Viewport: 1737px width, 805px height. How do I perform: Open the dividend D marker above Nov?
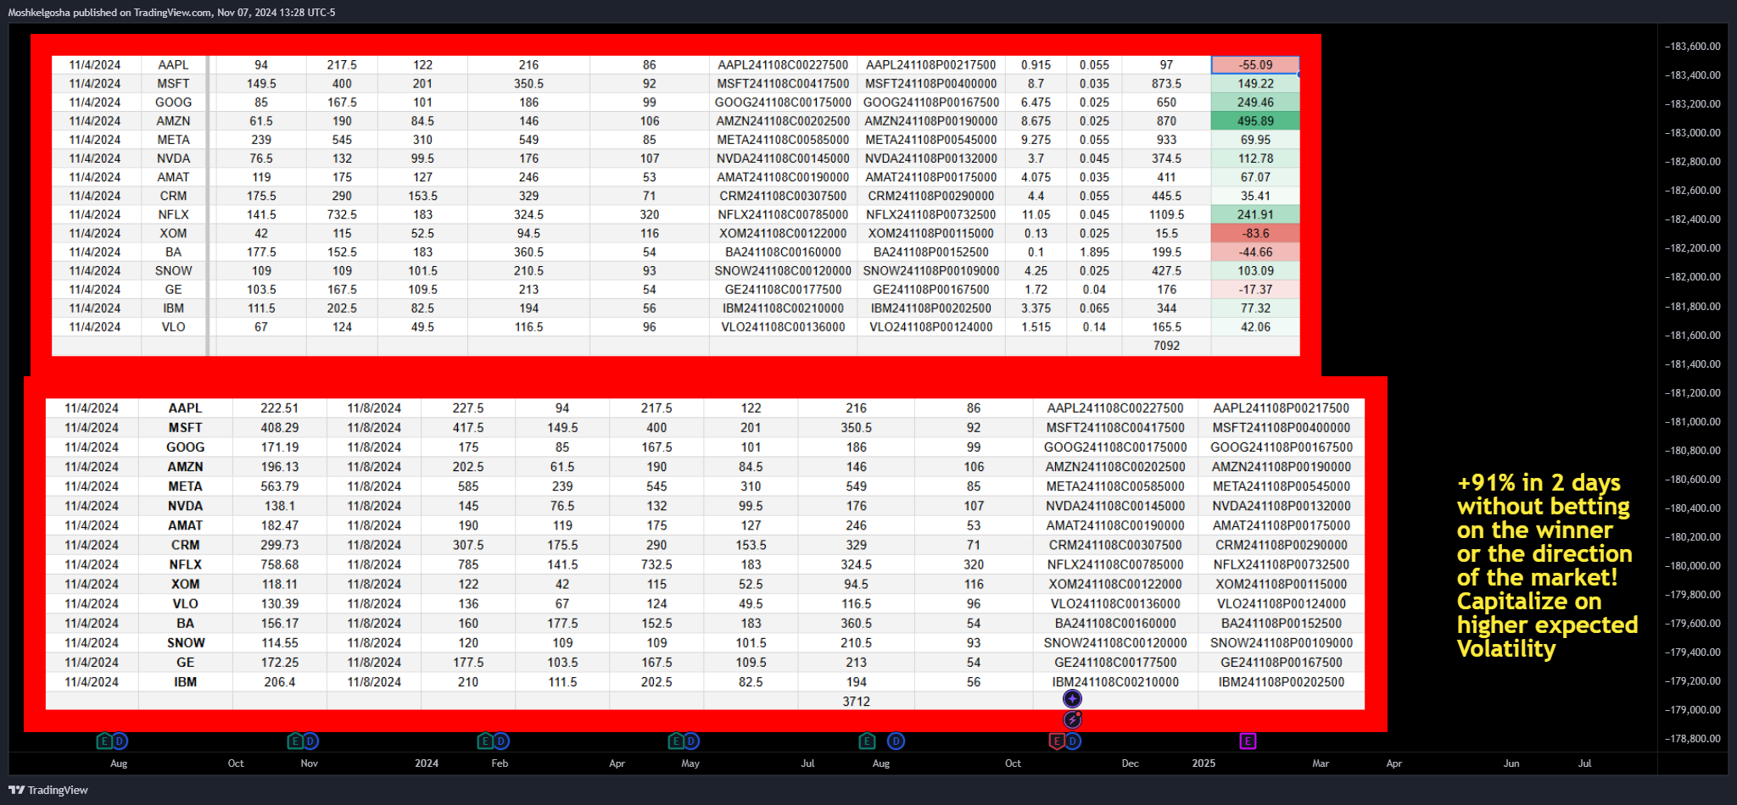pos(310,741)
